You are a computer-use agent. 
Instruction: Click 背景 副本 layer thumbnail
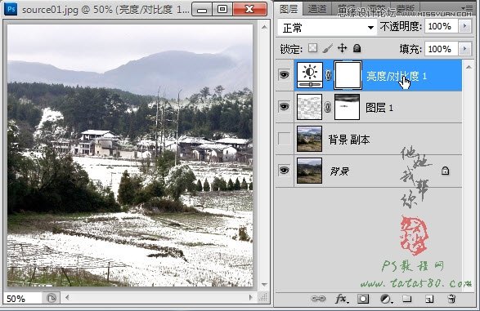point(309,139)
